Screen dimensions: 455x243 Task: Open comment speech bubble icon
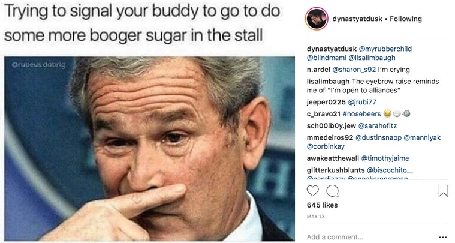coord(332,191)
